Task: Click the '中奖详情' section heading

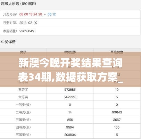Action: pos(8,42)
